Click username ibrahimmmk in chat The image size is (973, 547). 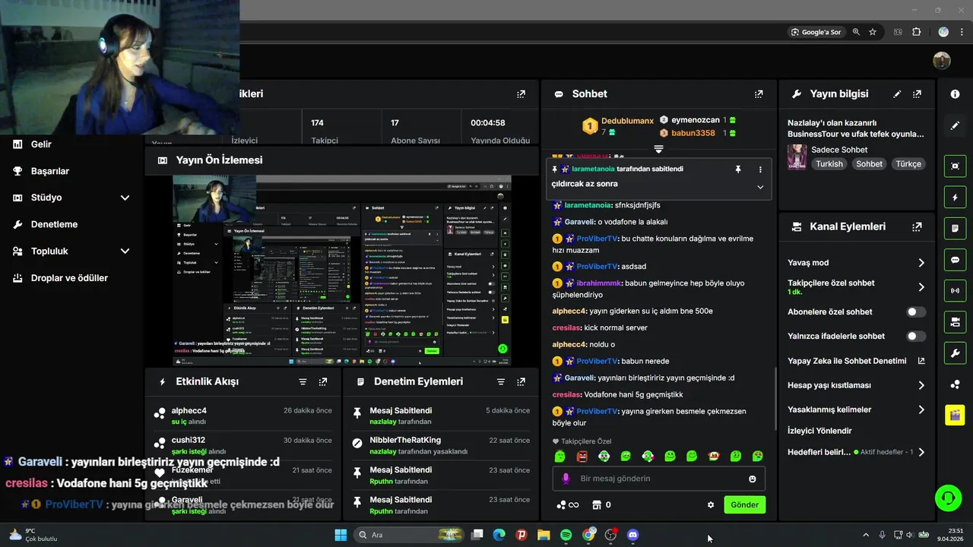598,283
